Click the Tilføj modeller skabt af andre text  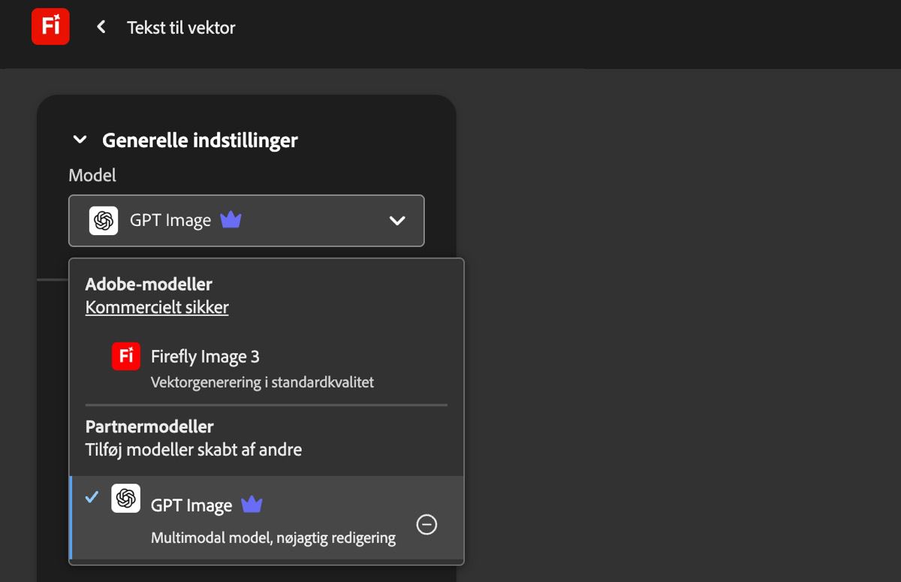tap(194, 450)
